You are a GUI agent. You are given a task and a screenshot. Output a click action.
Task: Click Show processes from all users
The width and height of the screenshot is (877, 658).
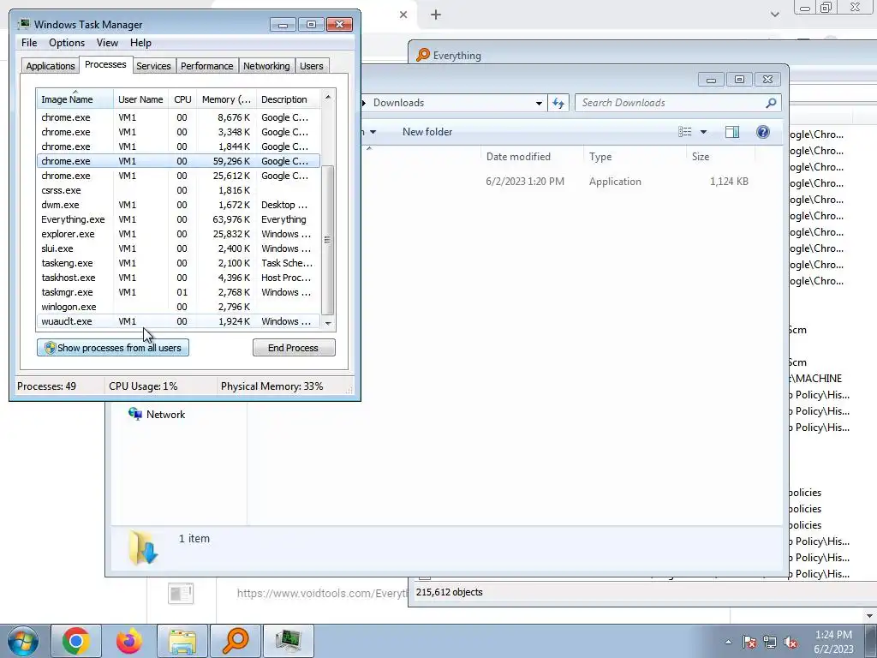(x=113, y=348)
